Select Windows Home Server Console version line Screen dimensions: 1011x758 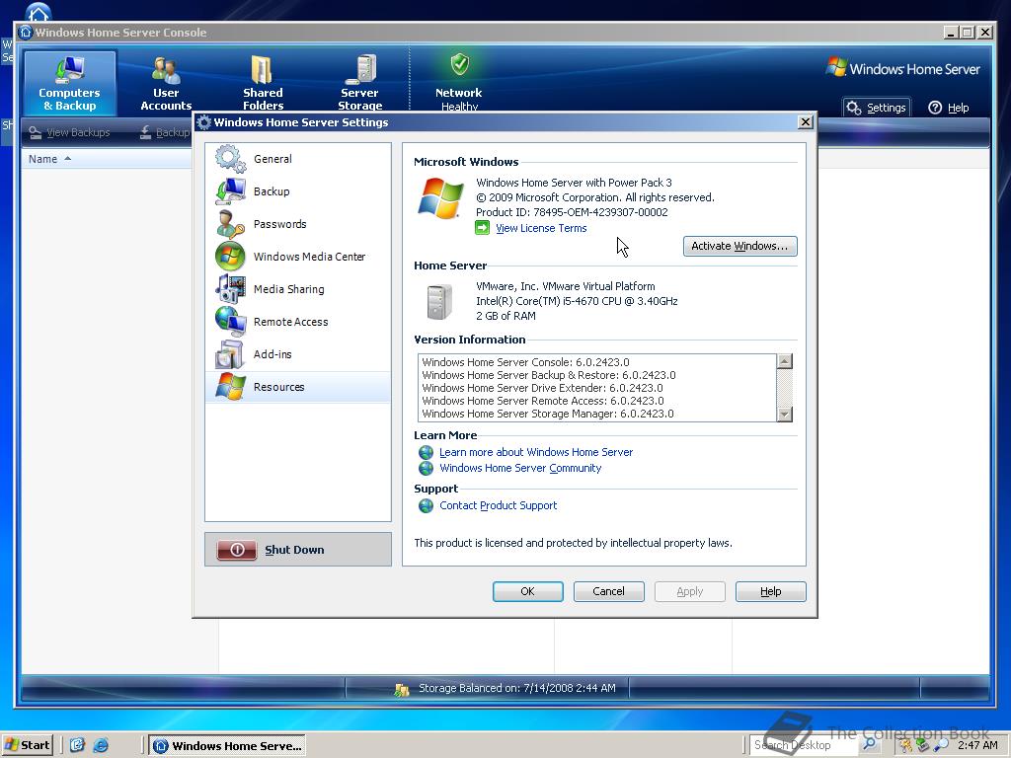pos(525,362)
